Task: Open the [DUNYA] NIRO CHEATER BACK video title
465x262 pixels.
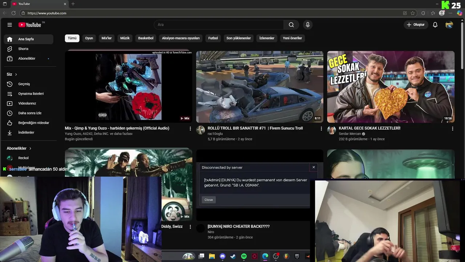Action: point(238,226)
